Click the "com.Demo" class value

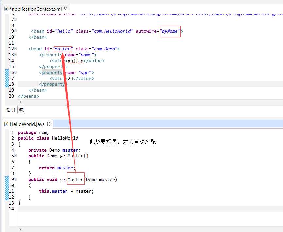(104, 49)
